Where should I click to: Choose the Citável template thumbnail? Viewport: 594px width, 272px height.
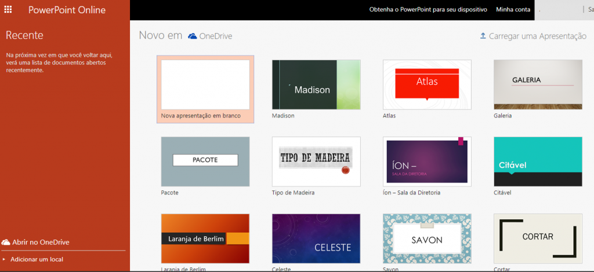tap(538, 161)
